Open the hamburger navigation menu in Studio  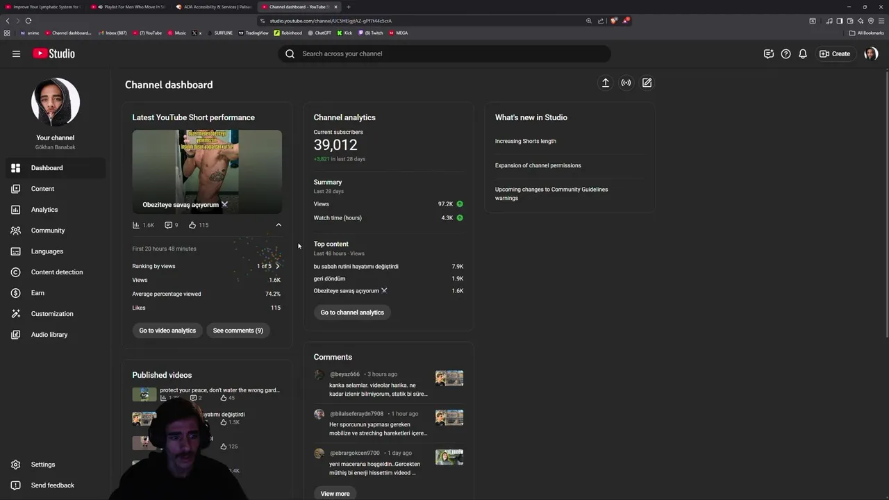click(16, 53)
